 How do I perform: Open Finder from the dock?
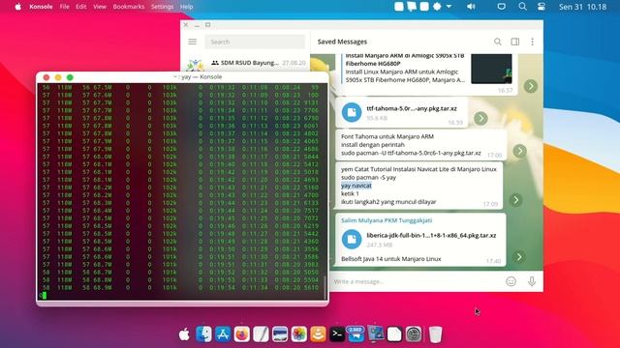[203, 334]
